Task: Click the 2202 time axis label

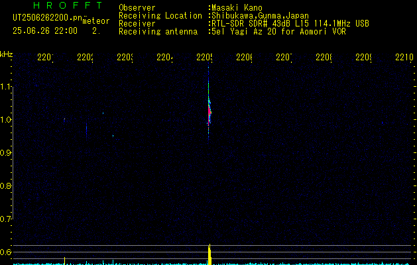Action: pos(85,57)
